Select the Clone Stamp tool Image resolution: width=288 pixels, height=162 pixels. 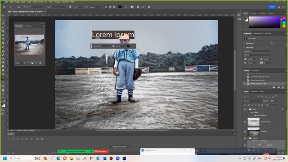(3, 51)
